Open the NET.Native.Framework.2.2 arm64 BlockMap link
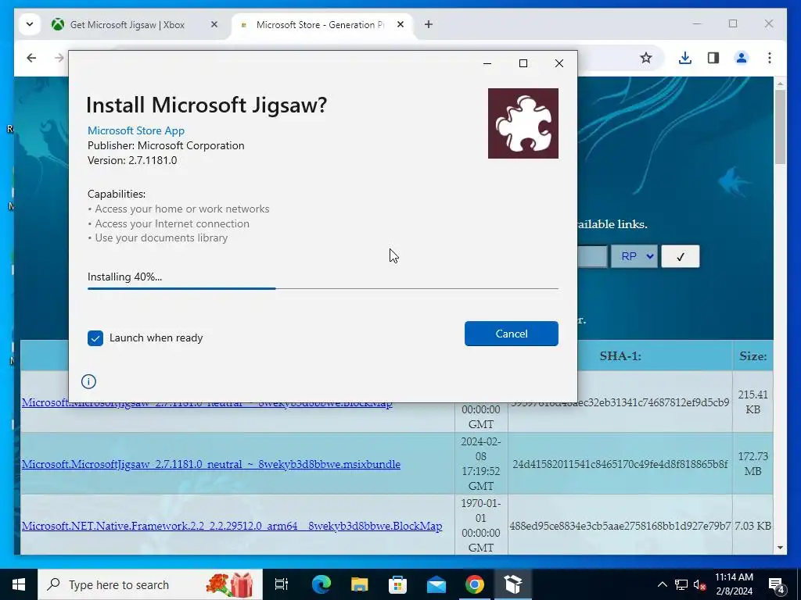Image resolution: width=801 pixels, height=600 pixels. coord(232,526)
